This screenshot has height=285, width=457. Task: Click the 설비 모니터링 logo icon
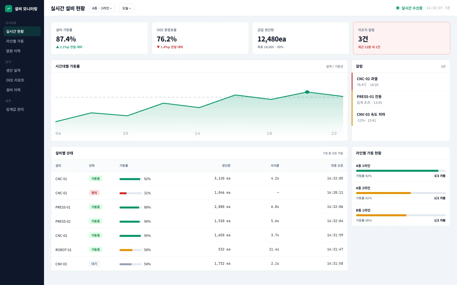[9, 9]
